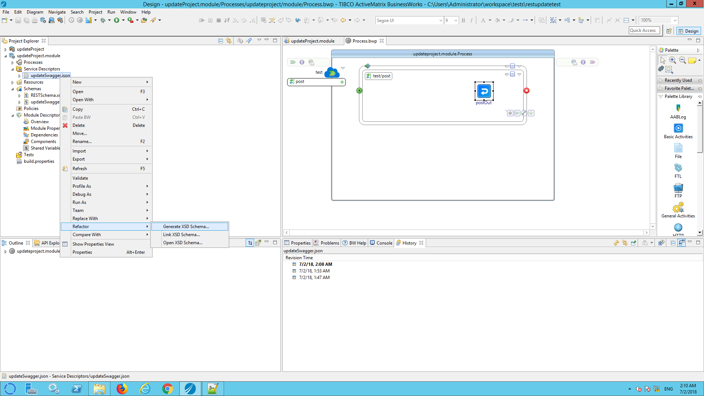This screenshot has height=396, width=704.
Task: Select revision 7/2/18, 1:53 AM
Action: [x=314, y=271]
